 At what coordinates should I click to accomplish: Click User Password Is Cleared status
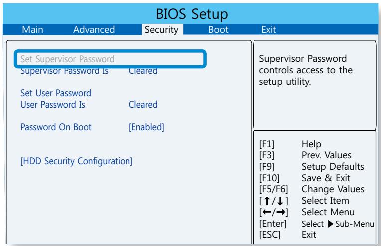[143, 105]
